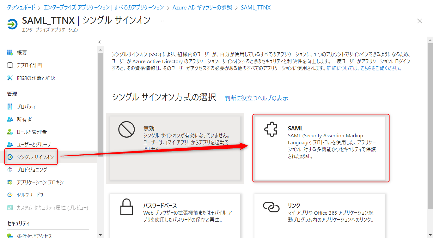The width and height of the screenshot is (433, 238).
Task: Open シングル サインオン menu item
Action: pos(35,157)
